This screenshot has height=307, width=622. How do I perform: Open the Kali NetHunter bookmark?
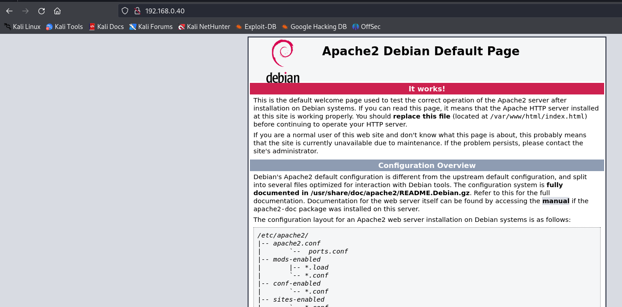[204, 27]
